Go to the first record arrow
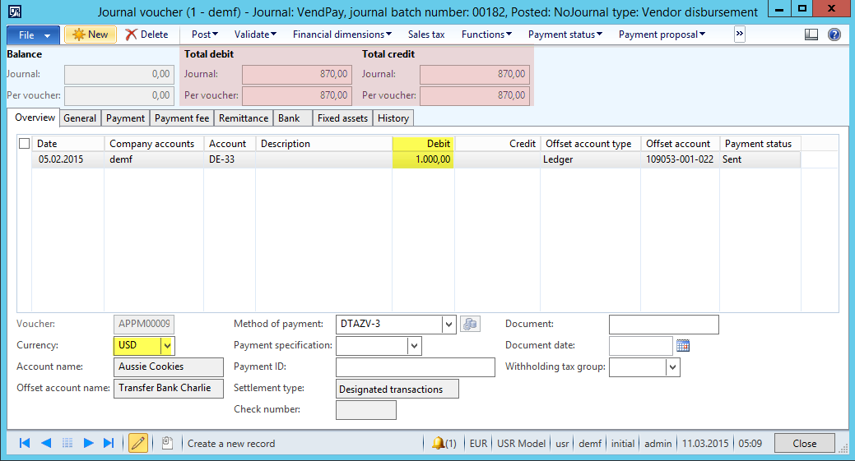Viewport: 855px width, 461px height. pos(25,443)
